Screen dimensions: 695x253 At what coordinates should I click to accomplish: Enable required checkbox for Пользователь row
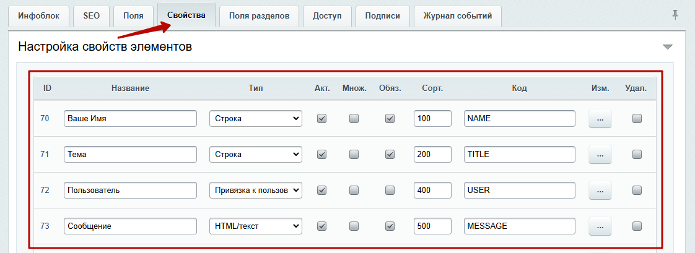click(x=390, y=190)
